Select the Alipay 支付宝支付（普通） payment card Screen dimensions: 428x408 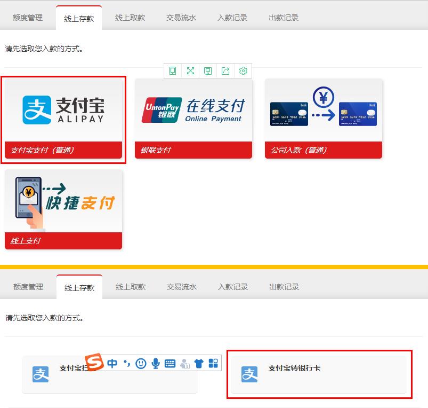63,119
